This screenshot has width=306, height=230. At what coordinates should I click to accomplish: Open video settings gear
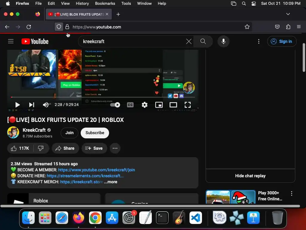[x=145, y=105]
